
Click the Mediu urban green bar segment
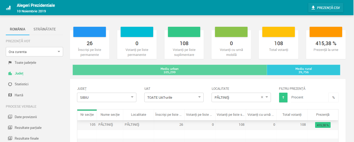pyautogui.click(x=170, y=70)
